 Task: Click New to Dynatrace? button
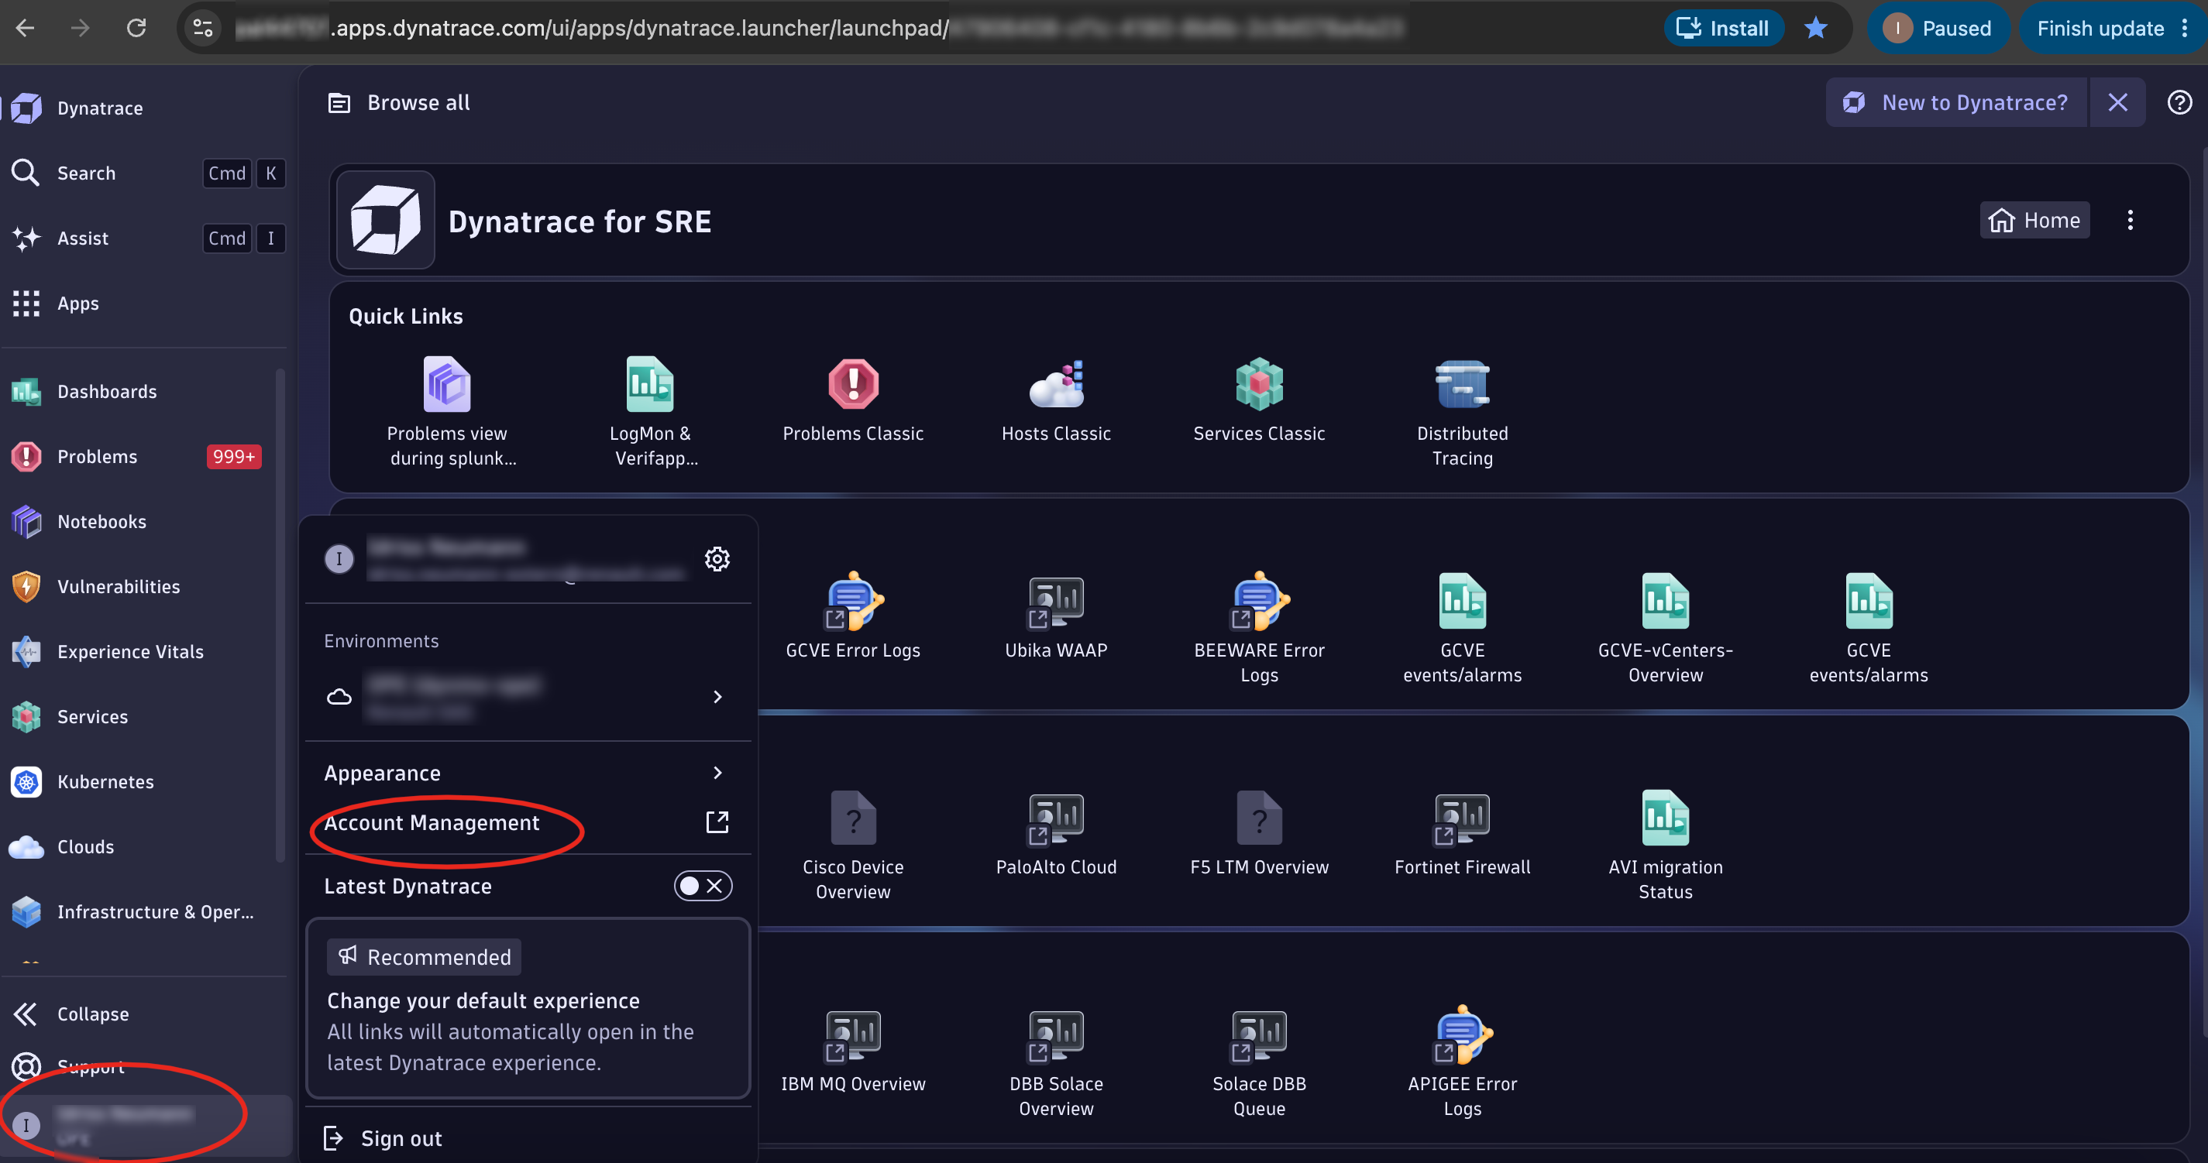(1956, 103)
